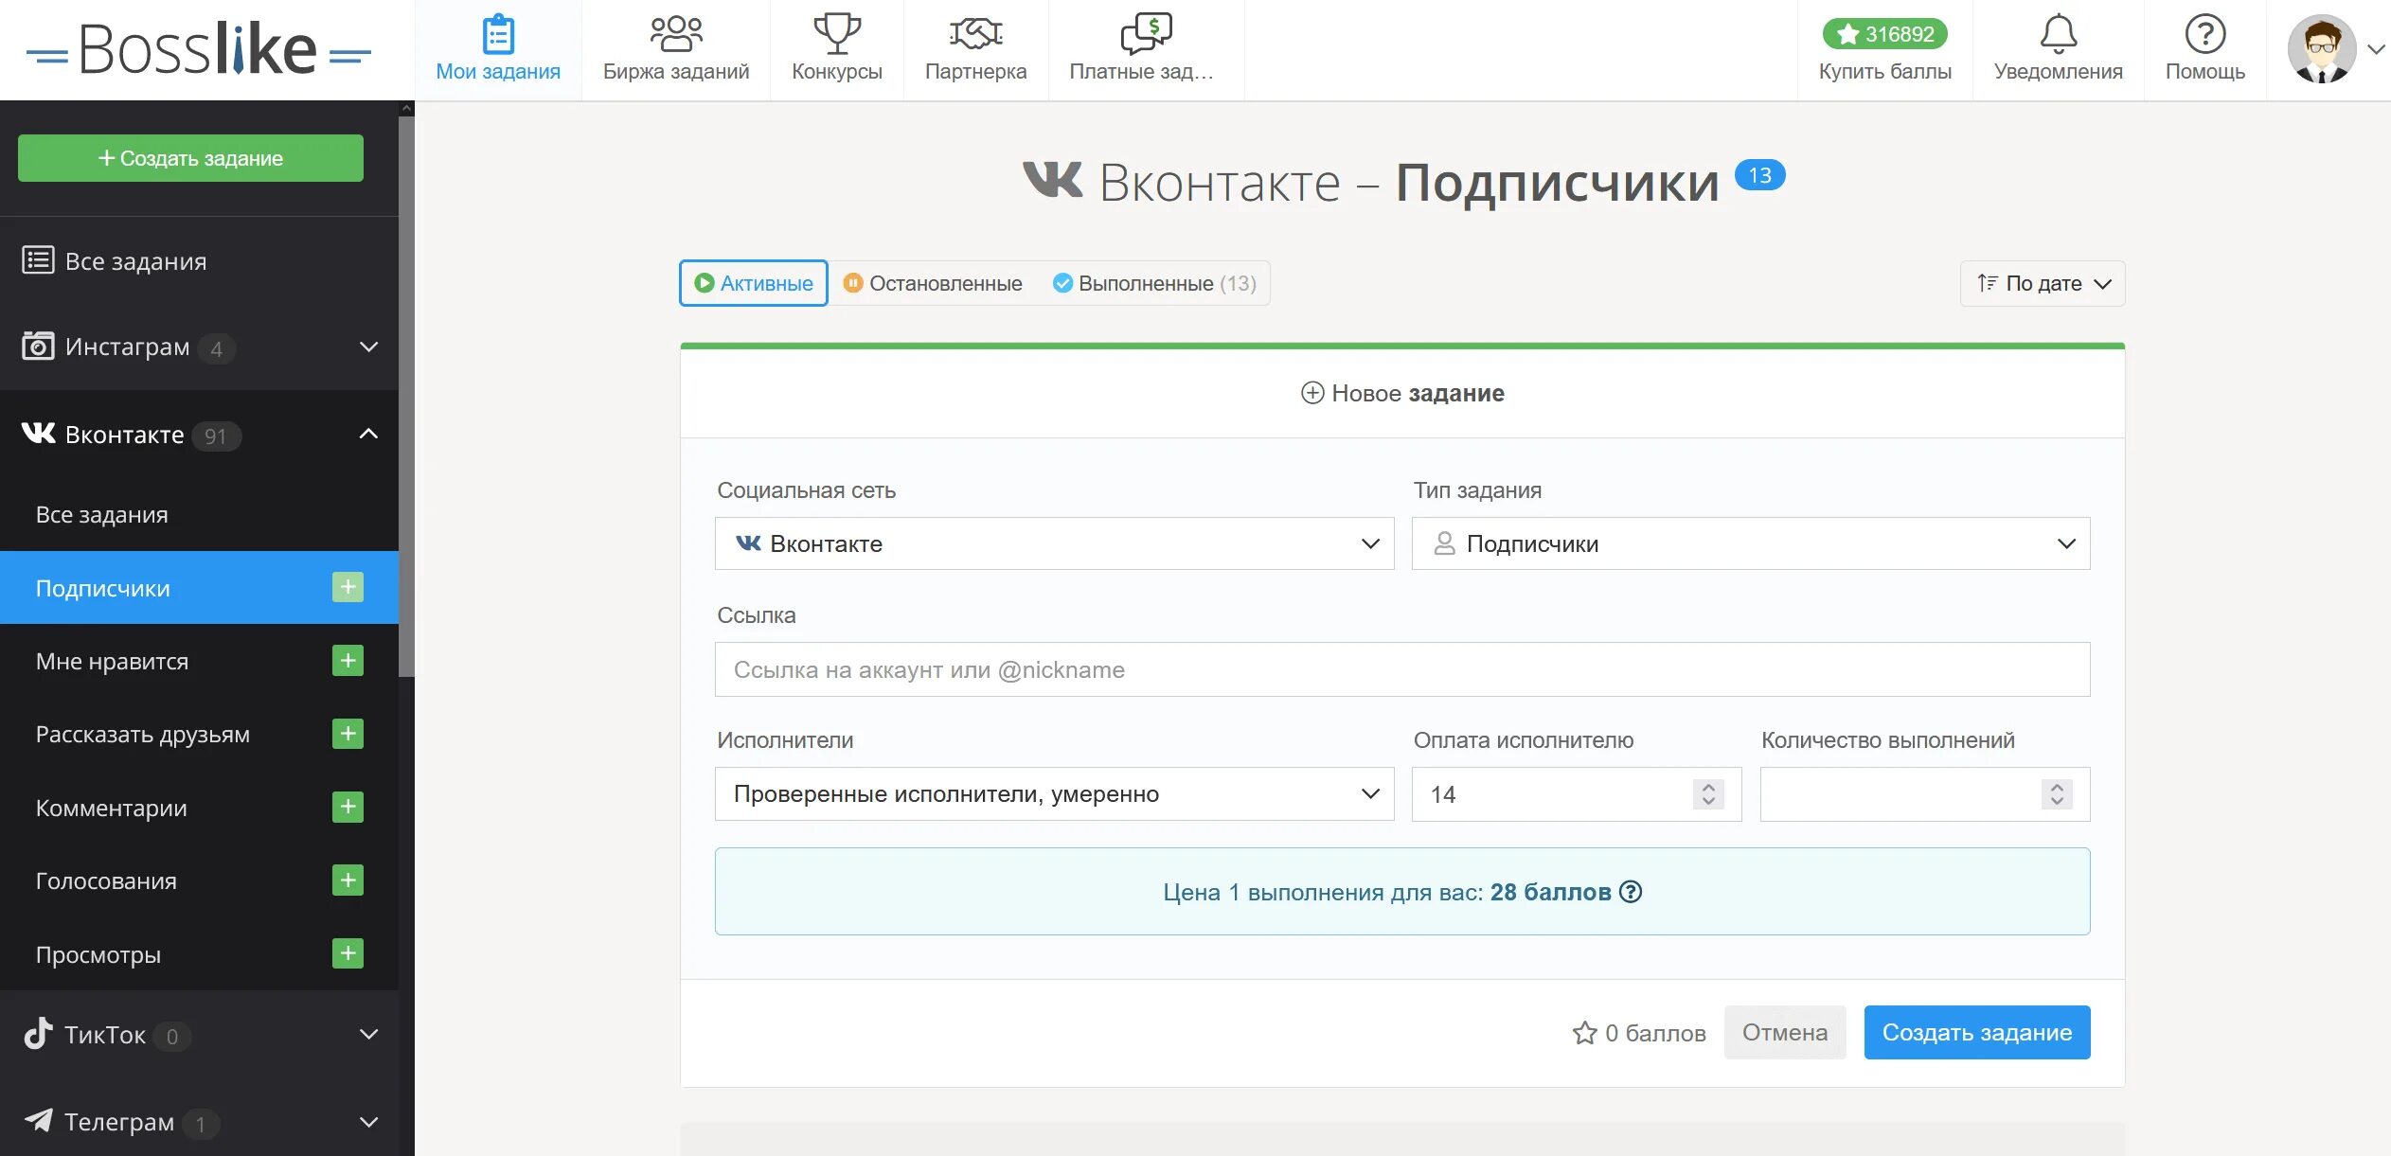Click the star icon next to 0 баллов
Image resolution: width=2391 pixels, height=1156 pixels.
1584,1032
